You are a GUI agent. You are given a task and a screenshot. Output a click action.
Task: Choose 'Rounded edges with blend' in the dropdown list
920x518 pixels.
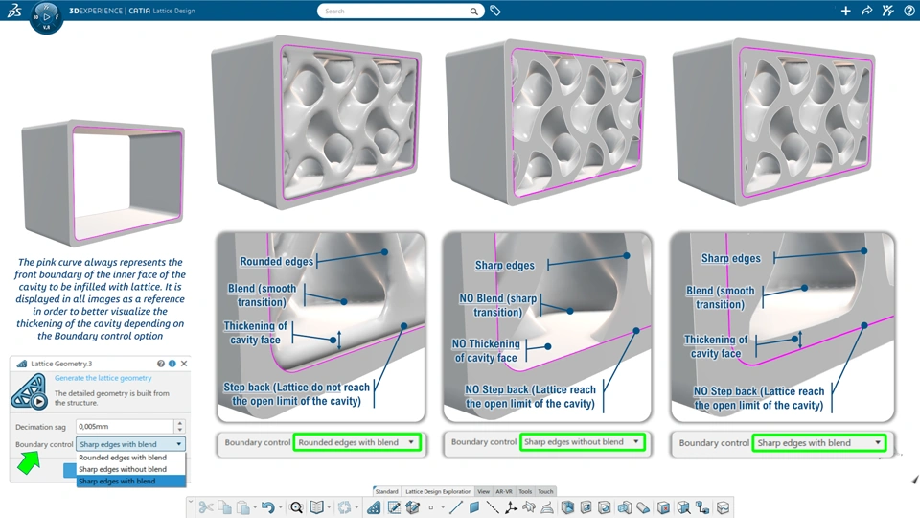(x=131, y=457)
